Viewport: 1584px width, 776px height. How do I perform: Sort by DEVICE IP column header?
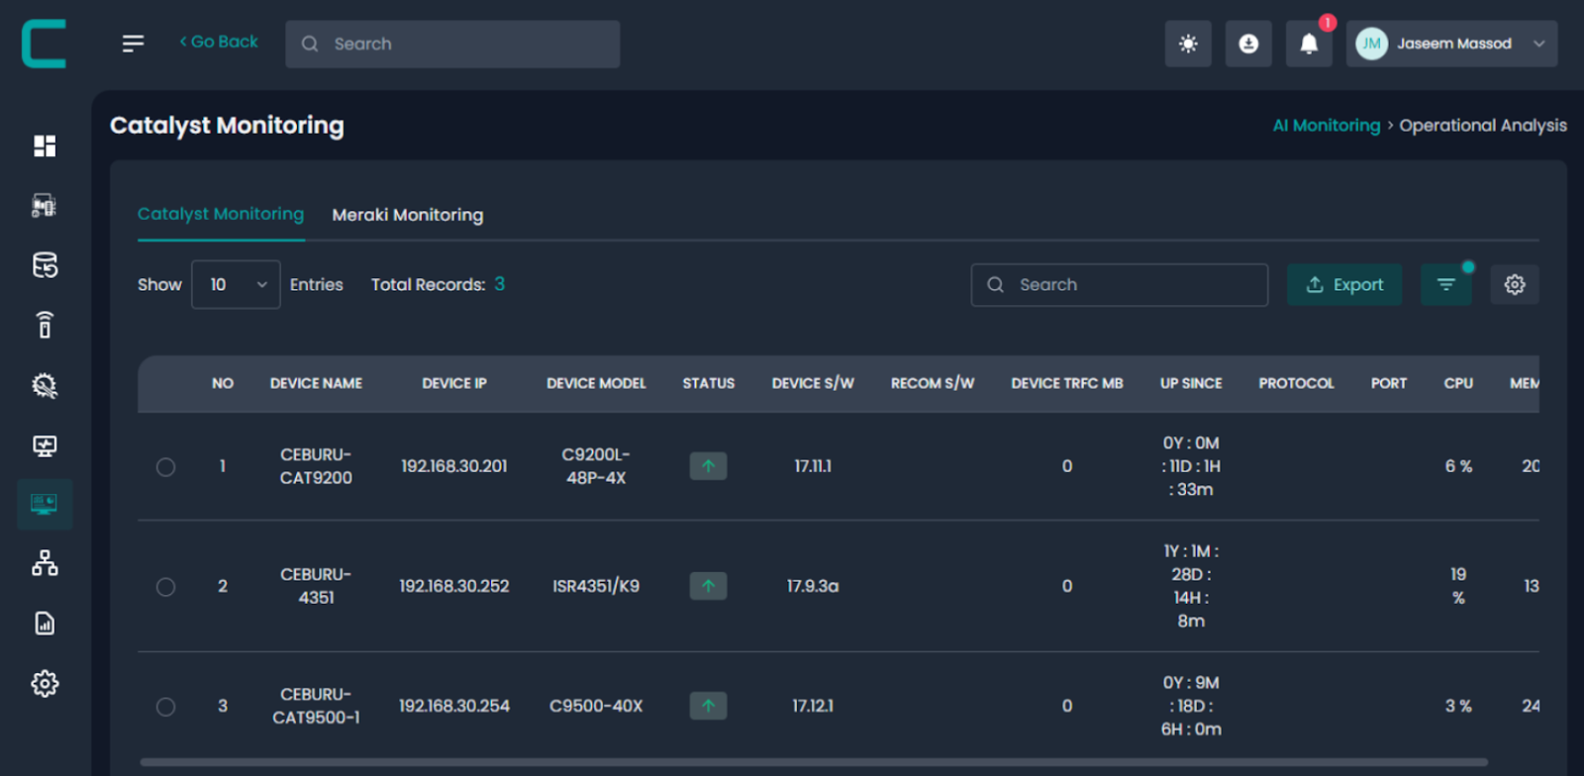(454, 383)
